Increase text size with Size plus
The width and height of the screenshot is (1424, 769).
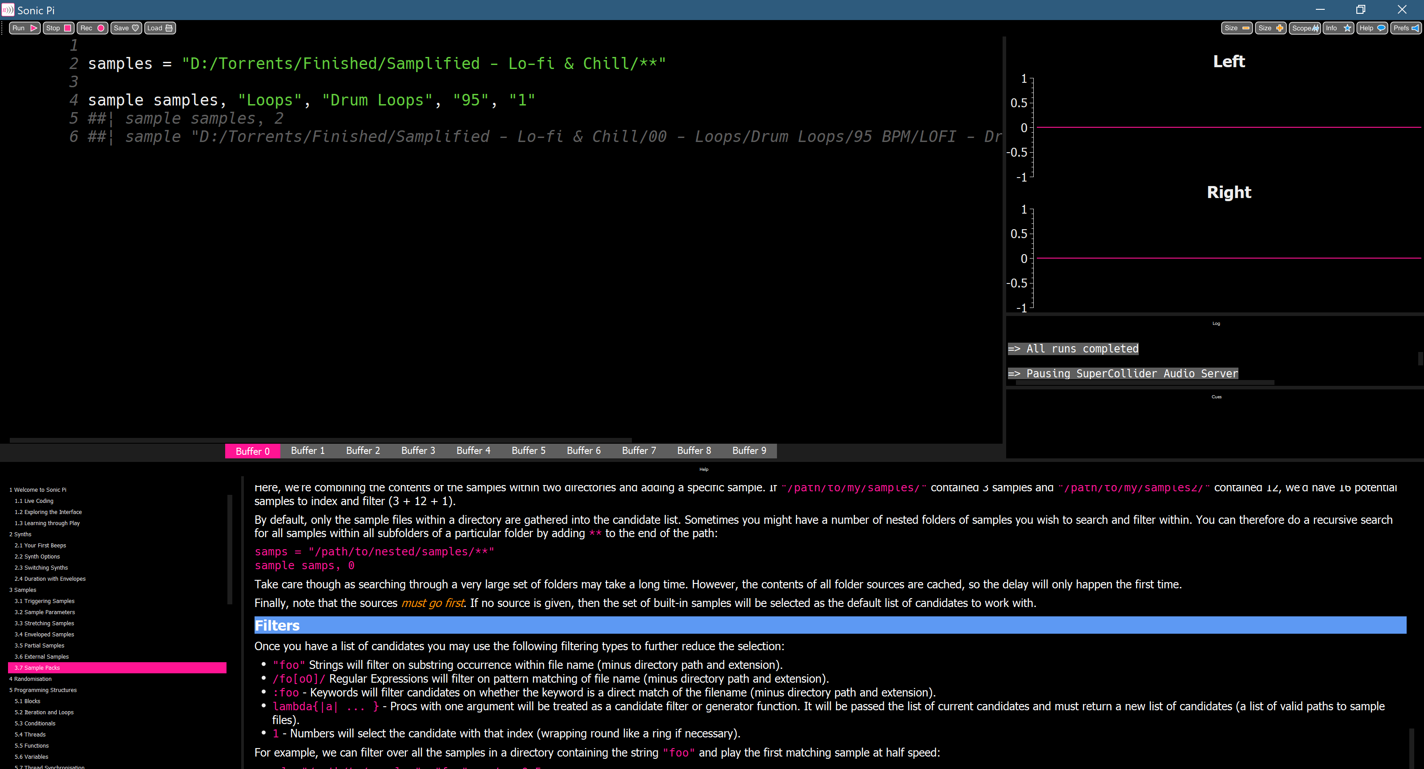[1270, 28]
